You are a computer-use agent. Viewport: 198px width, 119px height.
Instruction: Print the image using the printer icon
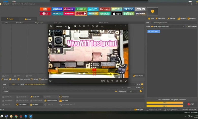(97, 26)
